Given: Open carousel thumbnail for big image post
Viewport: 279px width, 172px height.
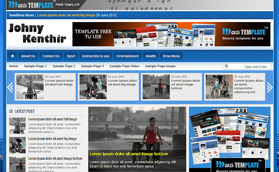Looking at the screenshot, I should (93, 87).
